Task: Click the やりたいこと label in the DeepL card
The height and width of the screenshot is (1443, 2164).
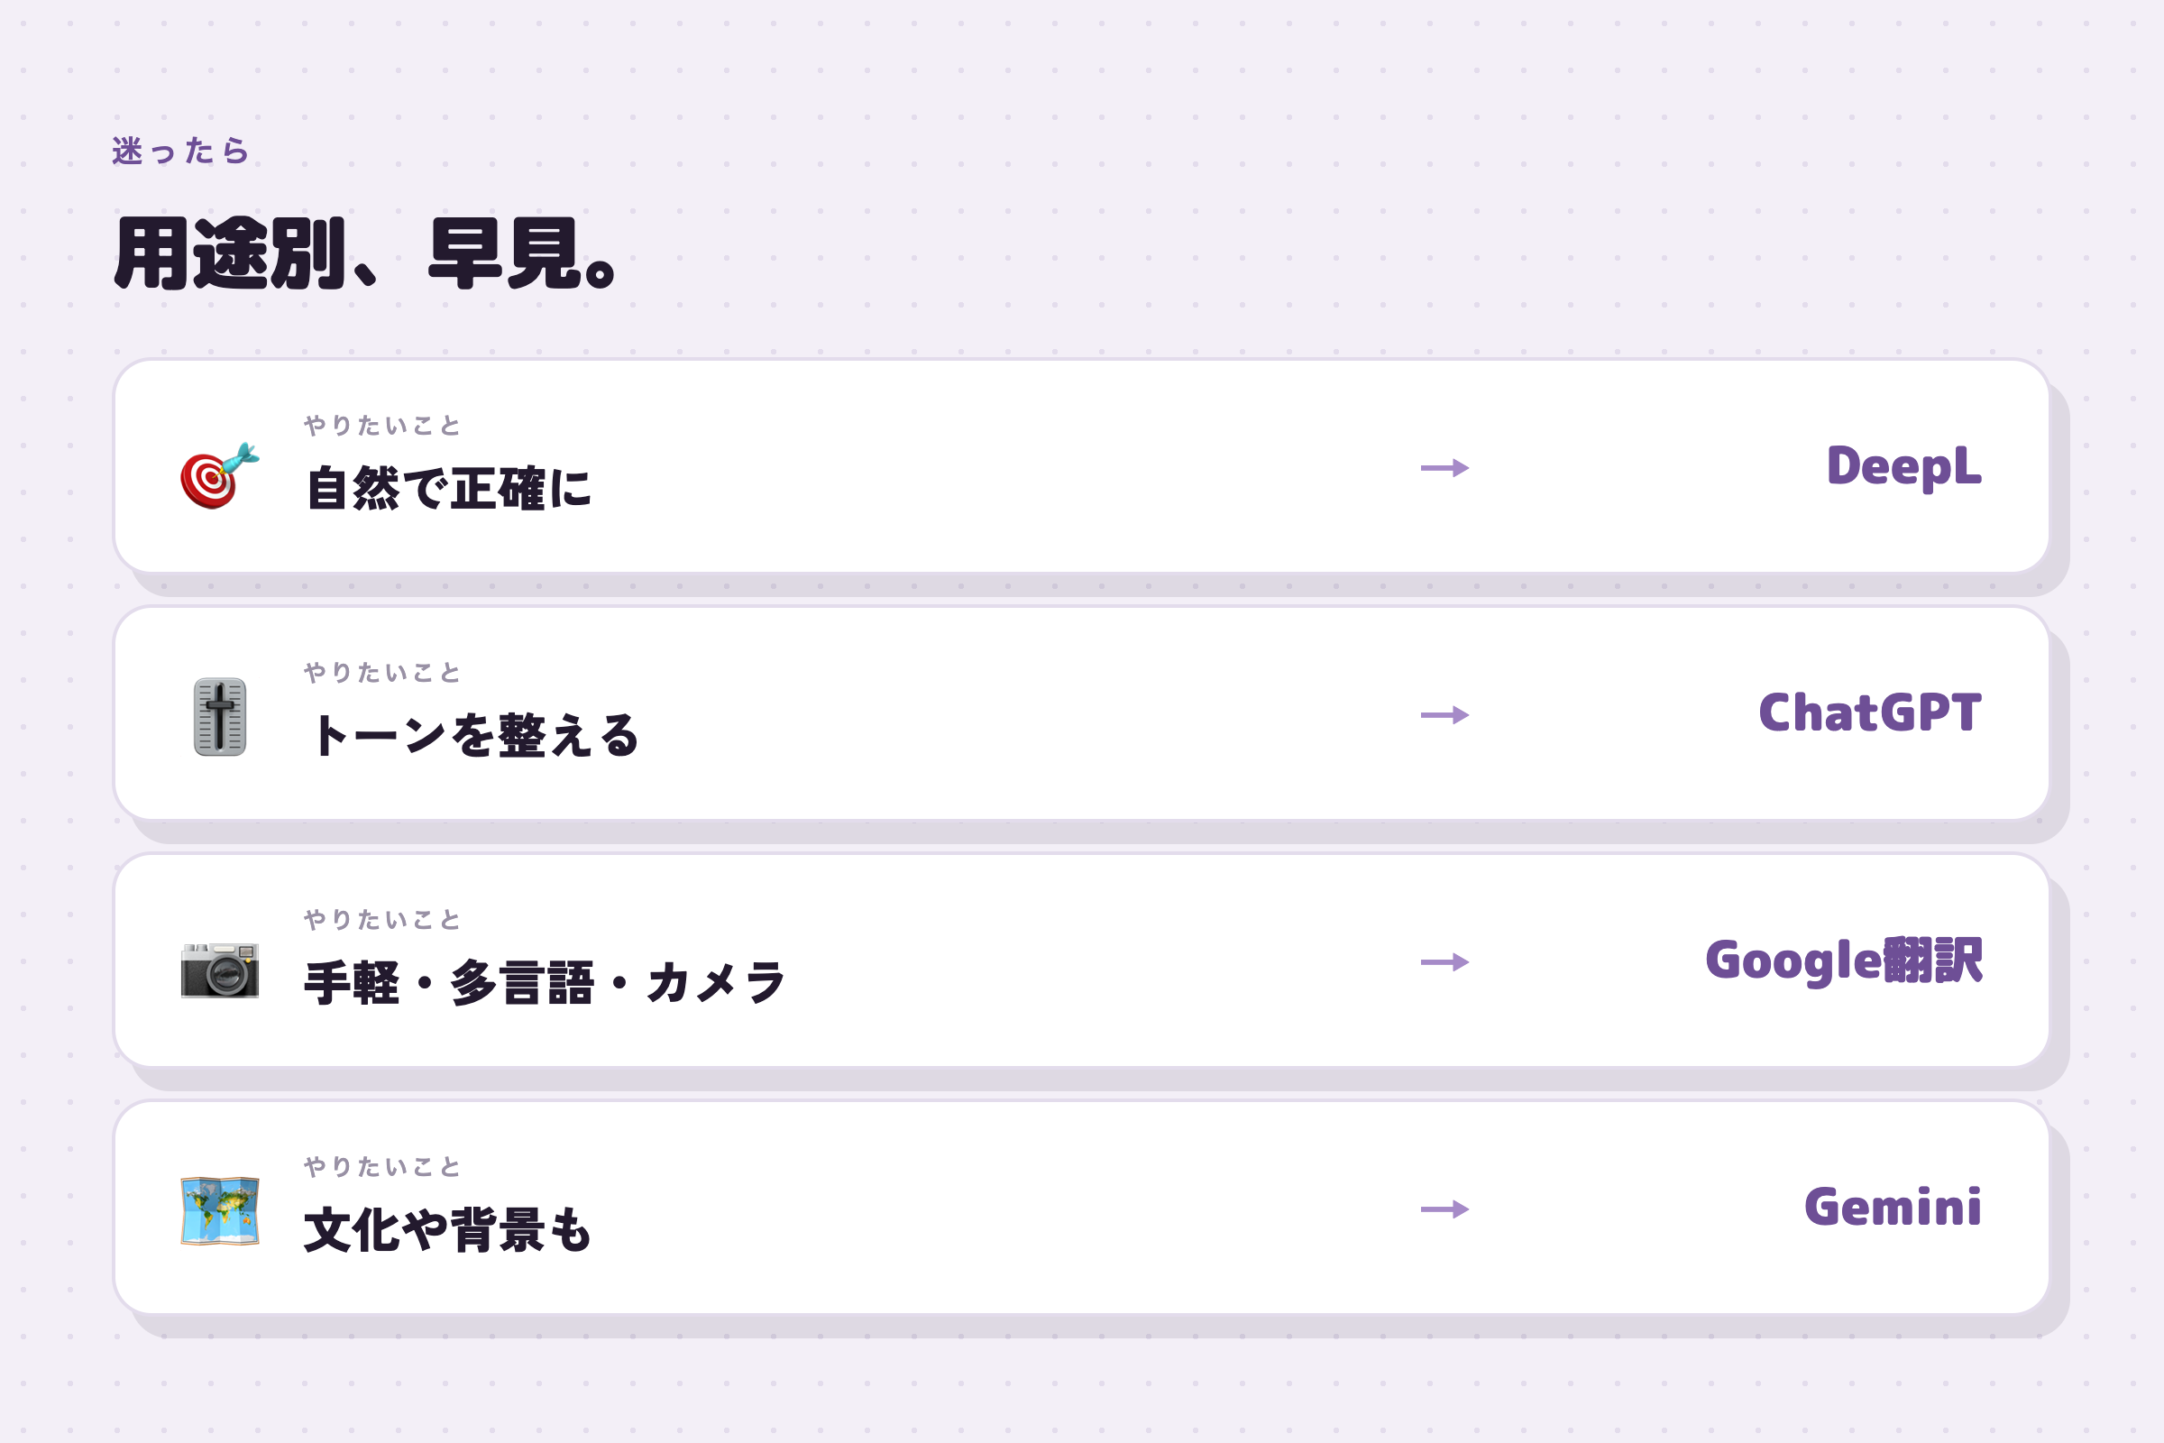Action: point(381,425)
